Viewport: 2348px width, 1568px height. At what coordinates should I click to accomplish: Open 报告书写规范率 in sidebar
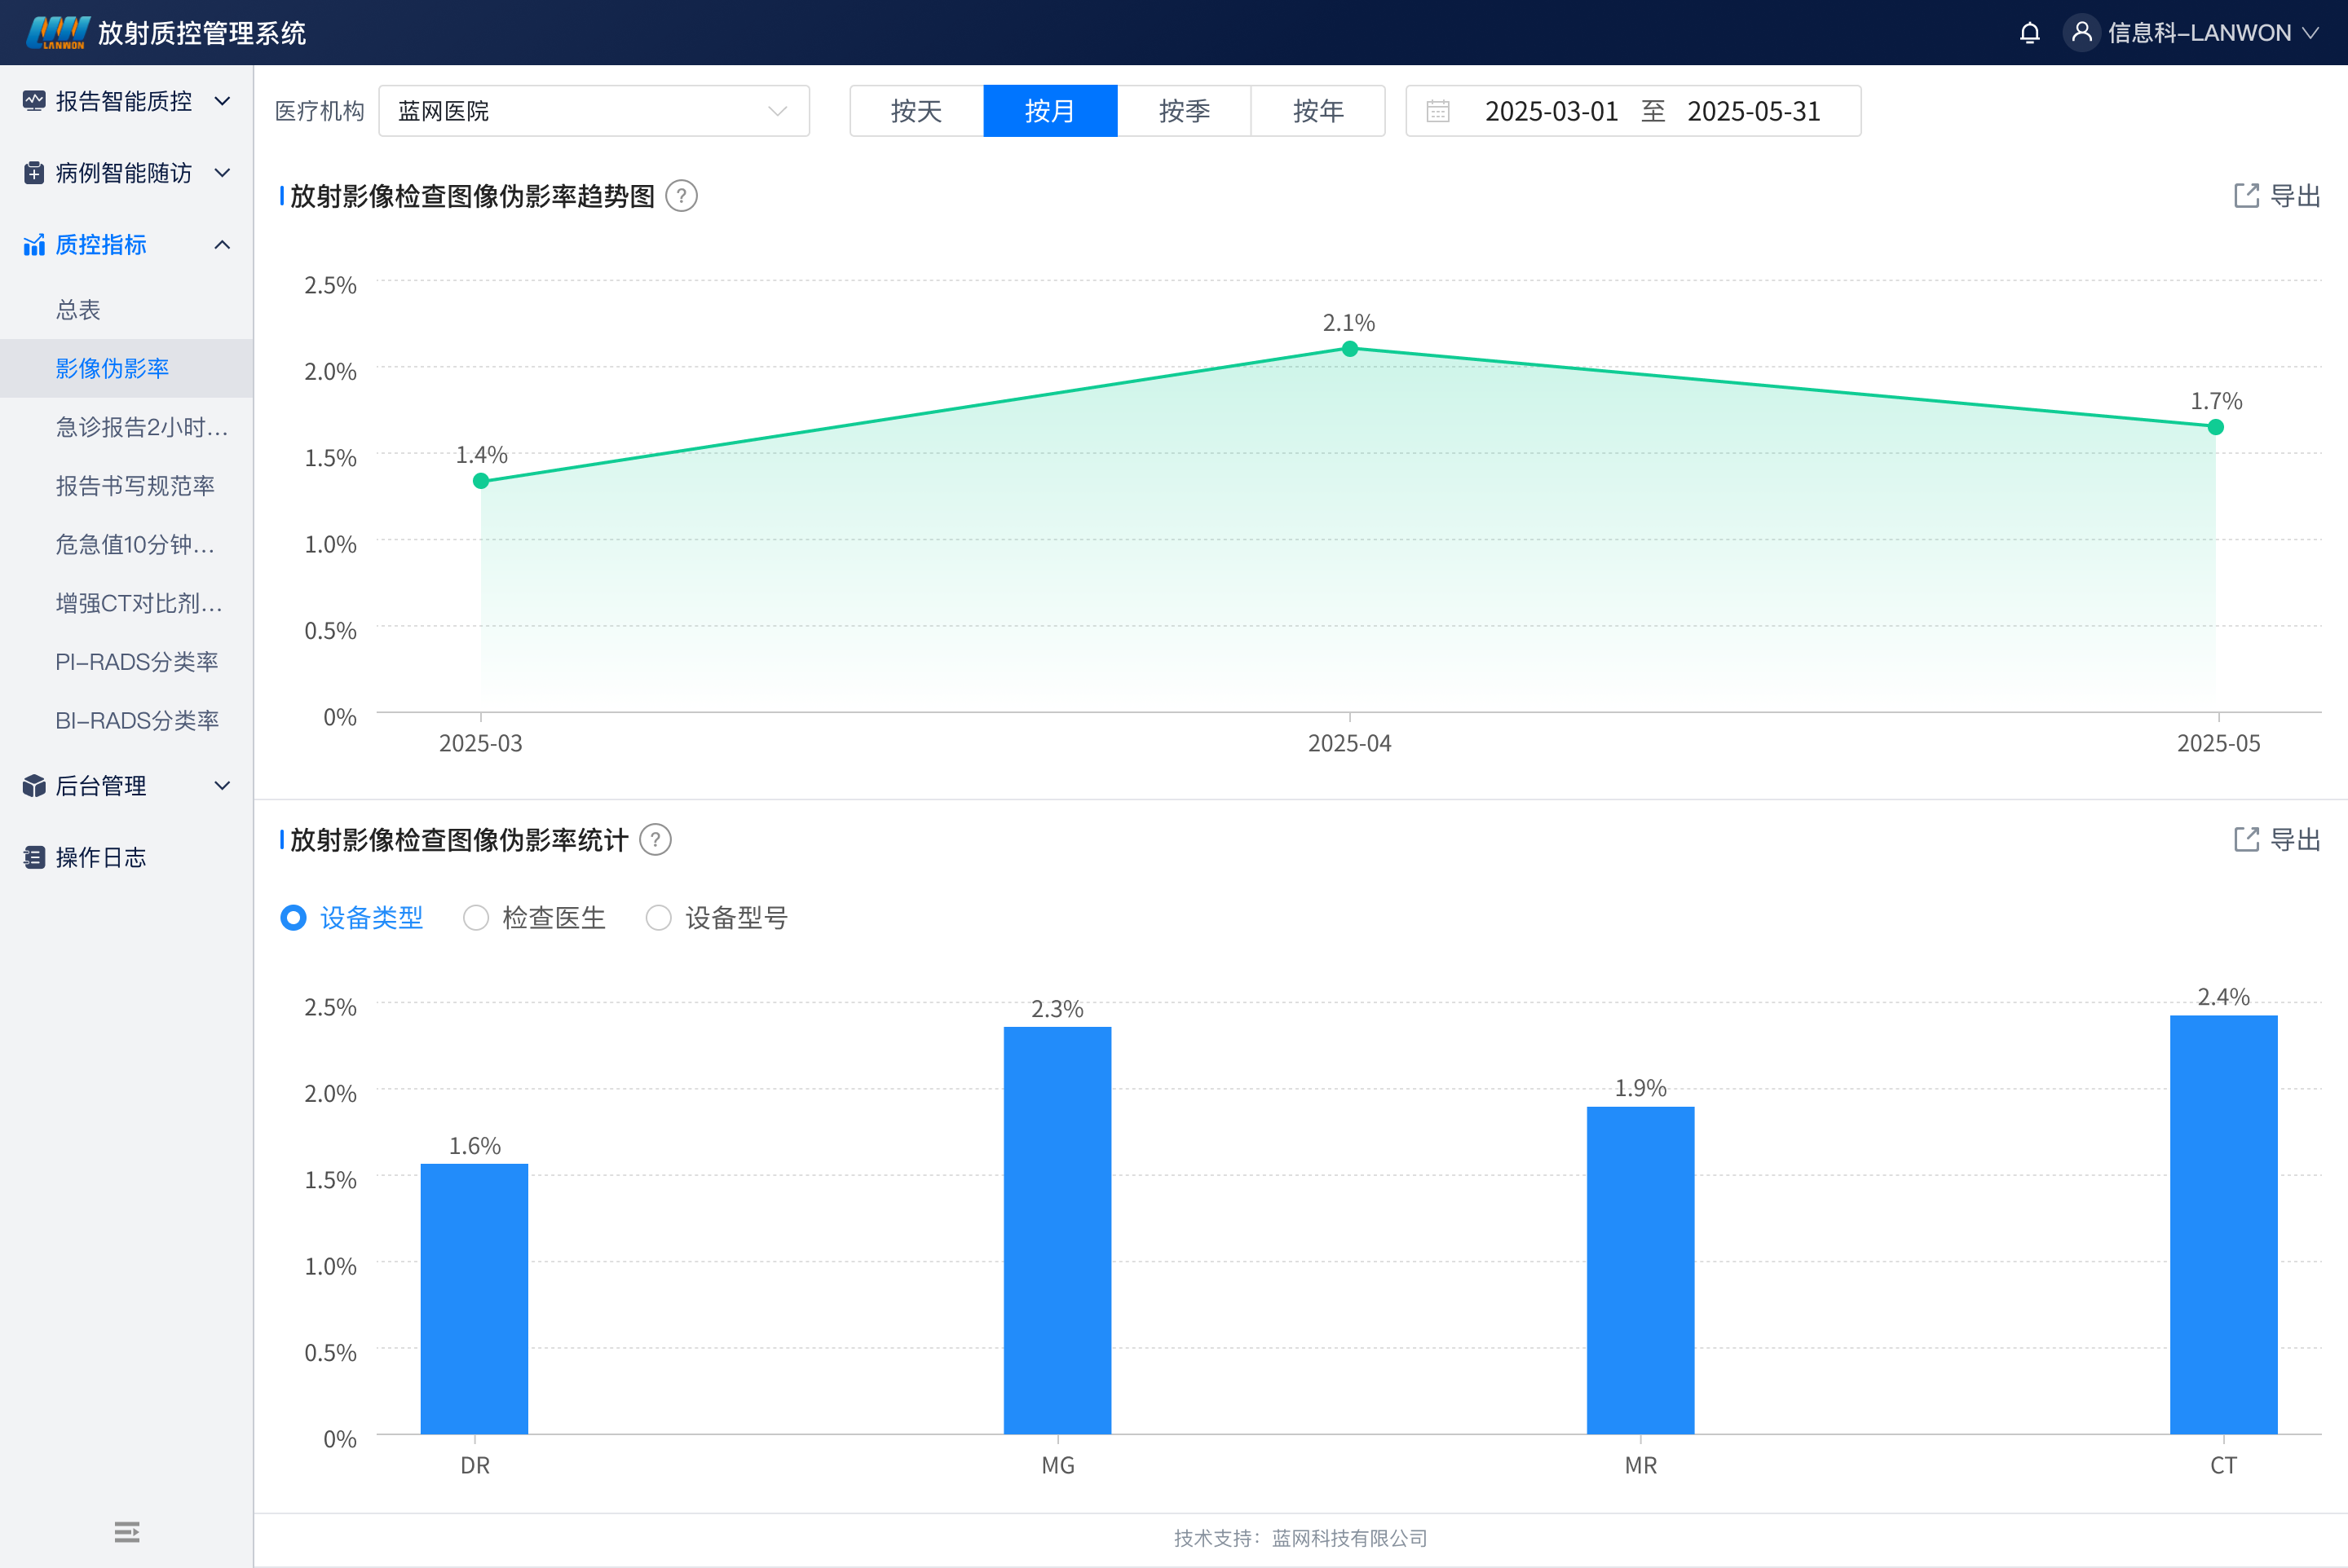pos(135,486)
